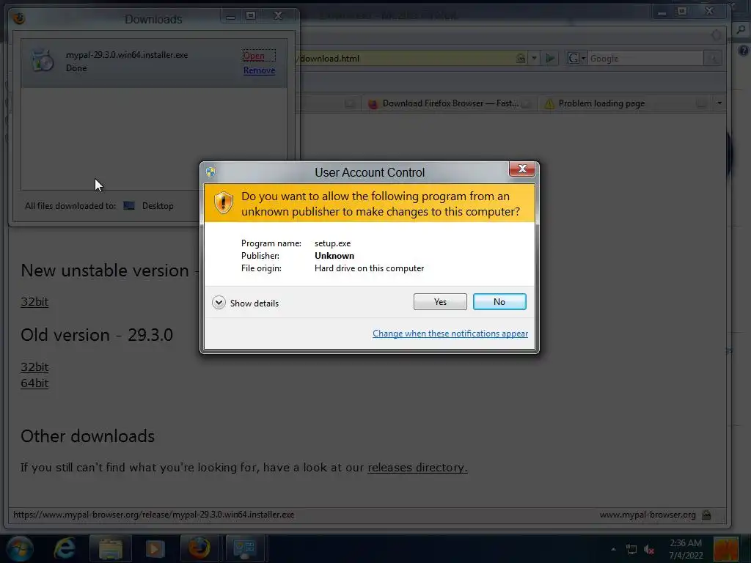Click the Desktop folder icon in Downloads window
Viewport: 751px width, 563px height.
pos(129,206)
